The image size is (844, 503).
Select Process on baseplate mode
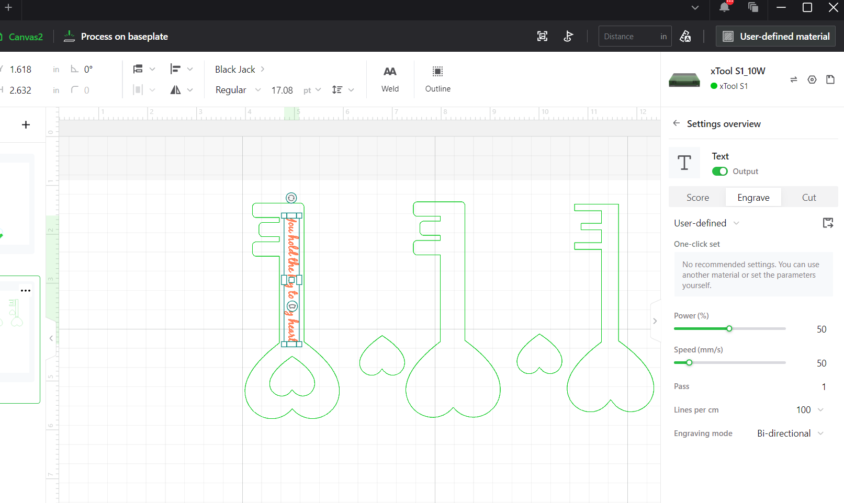coord(116,37)
